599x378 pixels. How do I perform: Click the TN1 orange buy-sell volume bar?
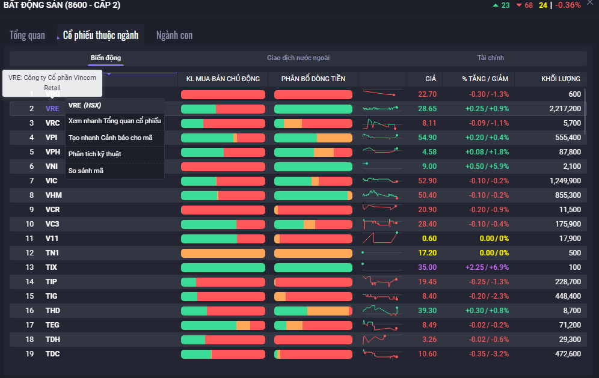click(x=223, y=253)
